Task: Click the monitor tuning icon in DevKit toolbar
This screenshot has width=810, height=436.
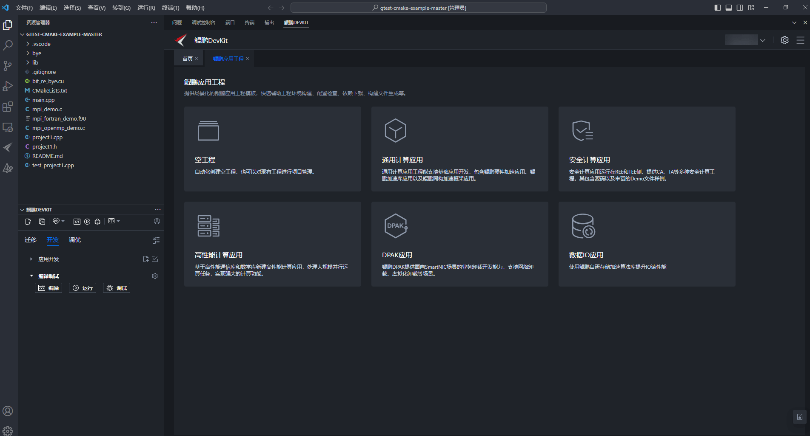Action: coord(111,221)
